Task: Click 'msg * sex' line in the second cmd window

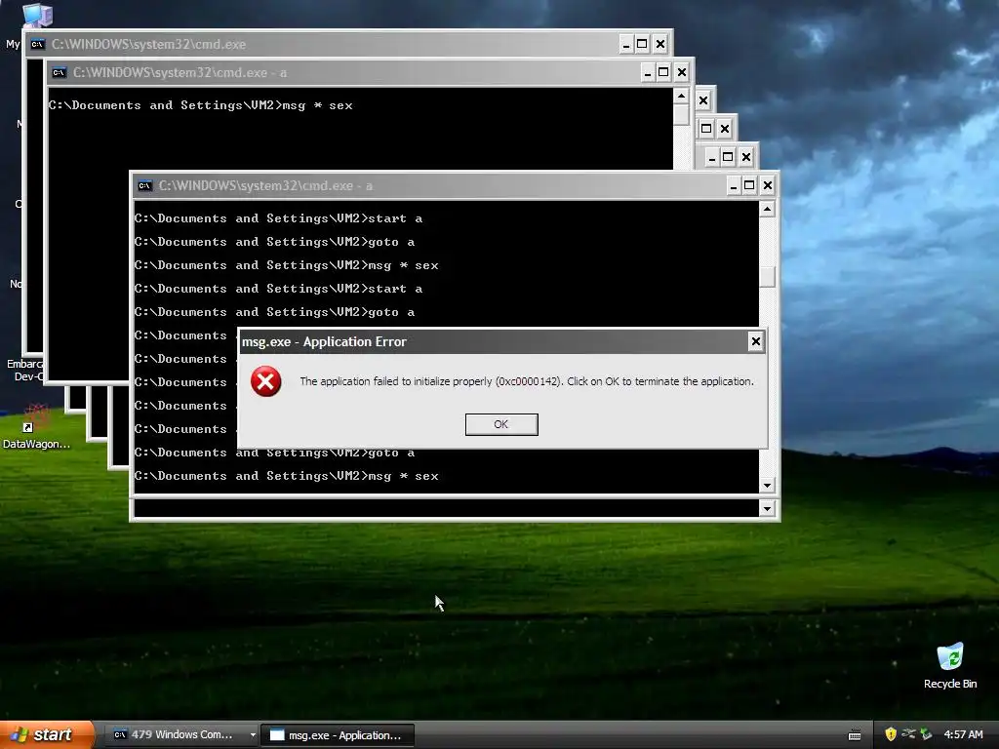Action: coord(201,105)
